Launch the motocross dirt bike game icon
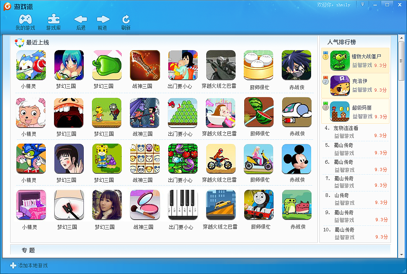 (x=221, y=159)
